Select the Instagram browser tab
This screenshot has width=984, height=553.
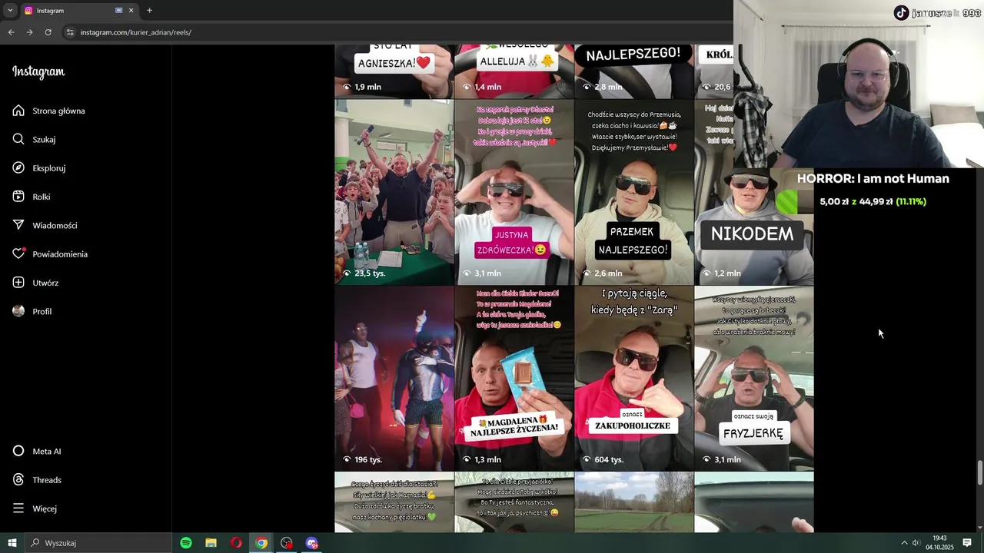pyautogui.click(x=78, y=11)
